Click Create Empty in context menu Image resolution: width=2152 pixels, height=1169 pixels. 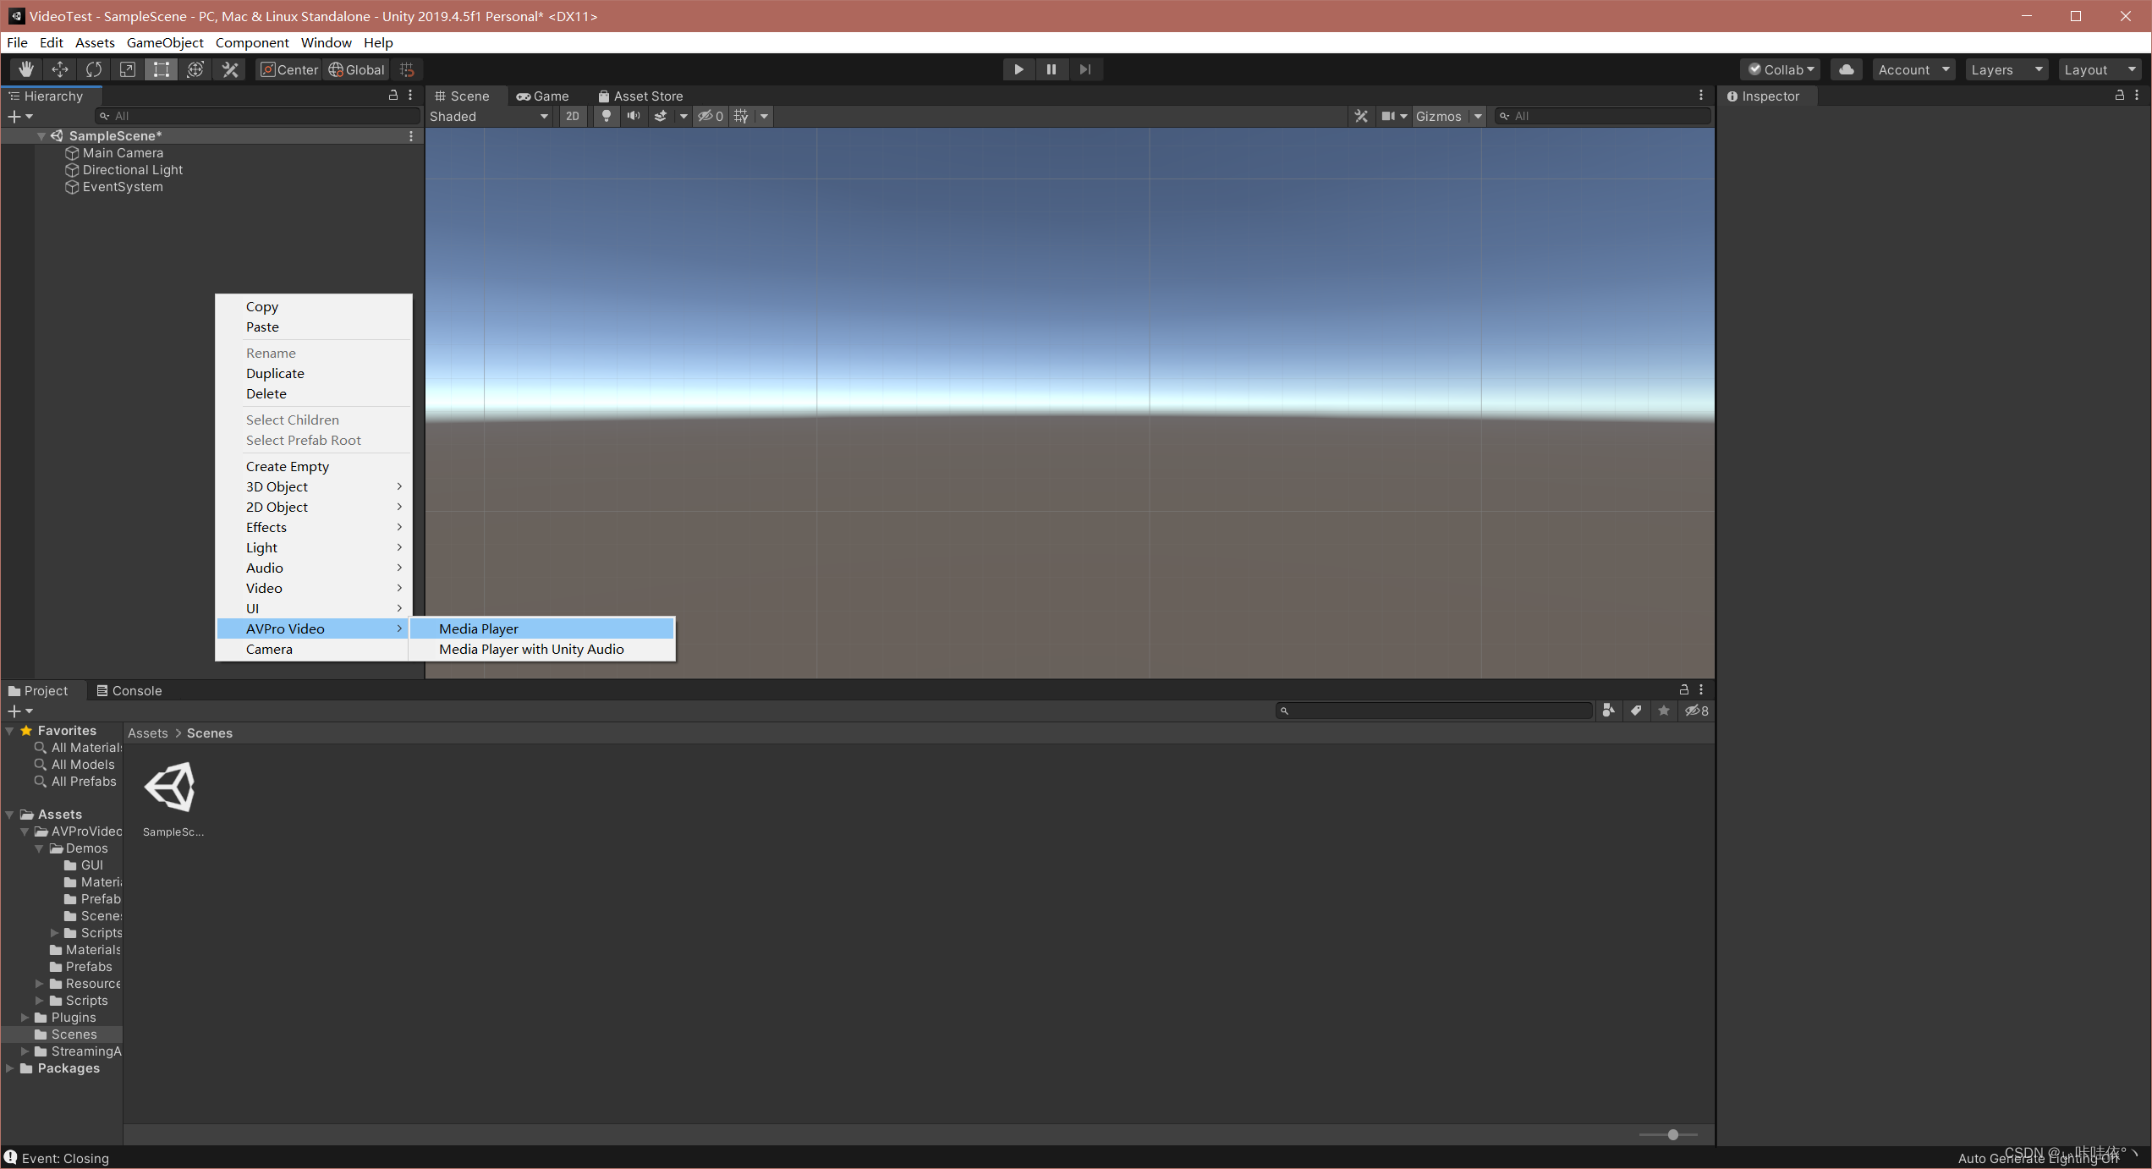click(288, 466)
